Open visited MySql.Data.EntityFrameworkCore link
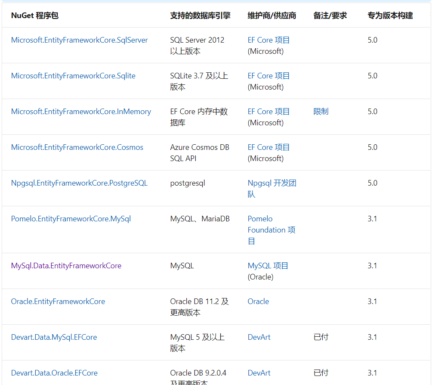 point(66,266)
